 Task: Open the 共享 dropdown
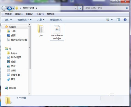pos(41,20)
